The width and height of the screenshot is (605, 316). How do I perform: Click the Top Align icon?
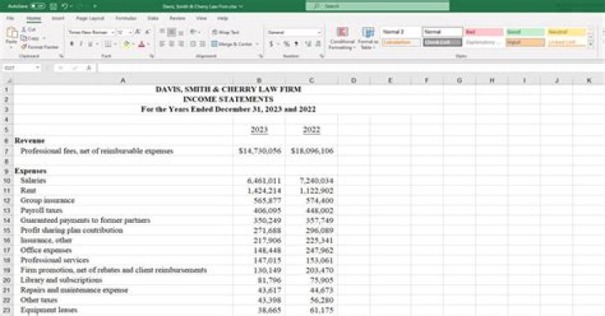(x=162, y=32)
